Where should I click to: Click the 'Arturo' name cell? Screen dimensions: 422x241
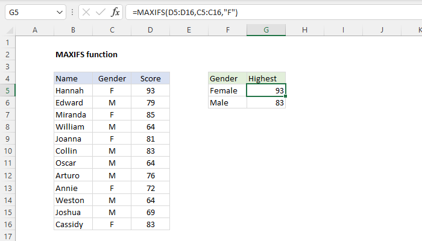(x=73, y=175)
